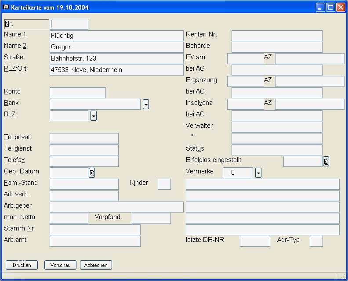The width and height of the screenshot is (348, 281).
Task: Click the Konto input field
Action: coord(78,93)
